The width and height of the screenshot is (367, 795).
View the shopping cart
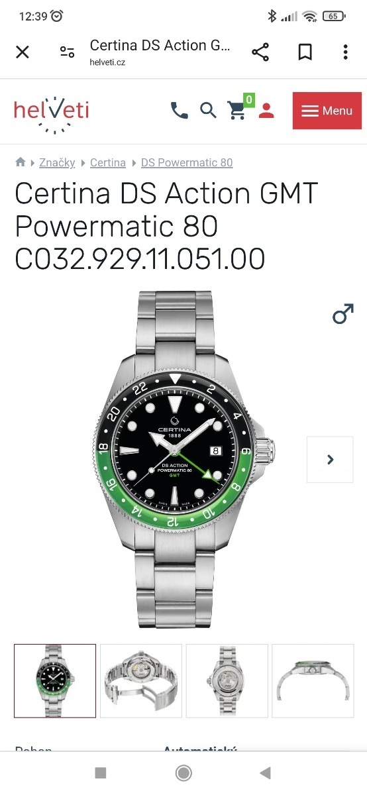239,109
